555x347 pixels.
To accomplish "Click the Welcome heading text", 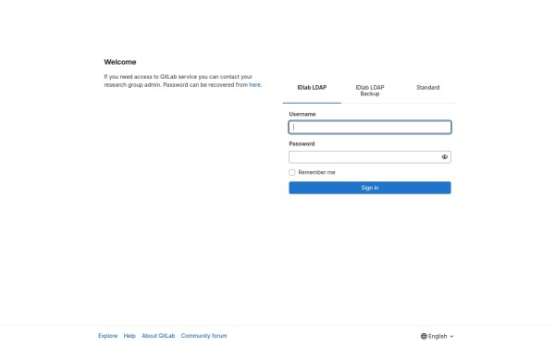I will (x=120, y=62).
